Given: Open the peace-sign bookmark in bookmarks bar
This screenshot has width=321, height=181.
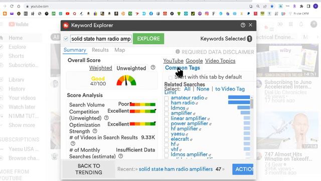Looking at the screenshot, I should click(200, 14).
